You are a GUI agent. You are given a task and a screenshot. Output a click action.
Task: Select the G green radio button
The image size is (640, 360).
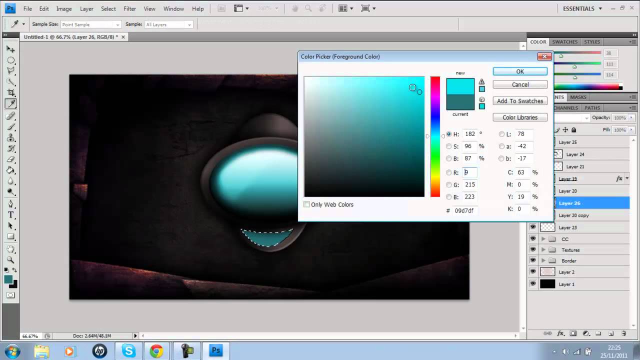449,184
